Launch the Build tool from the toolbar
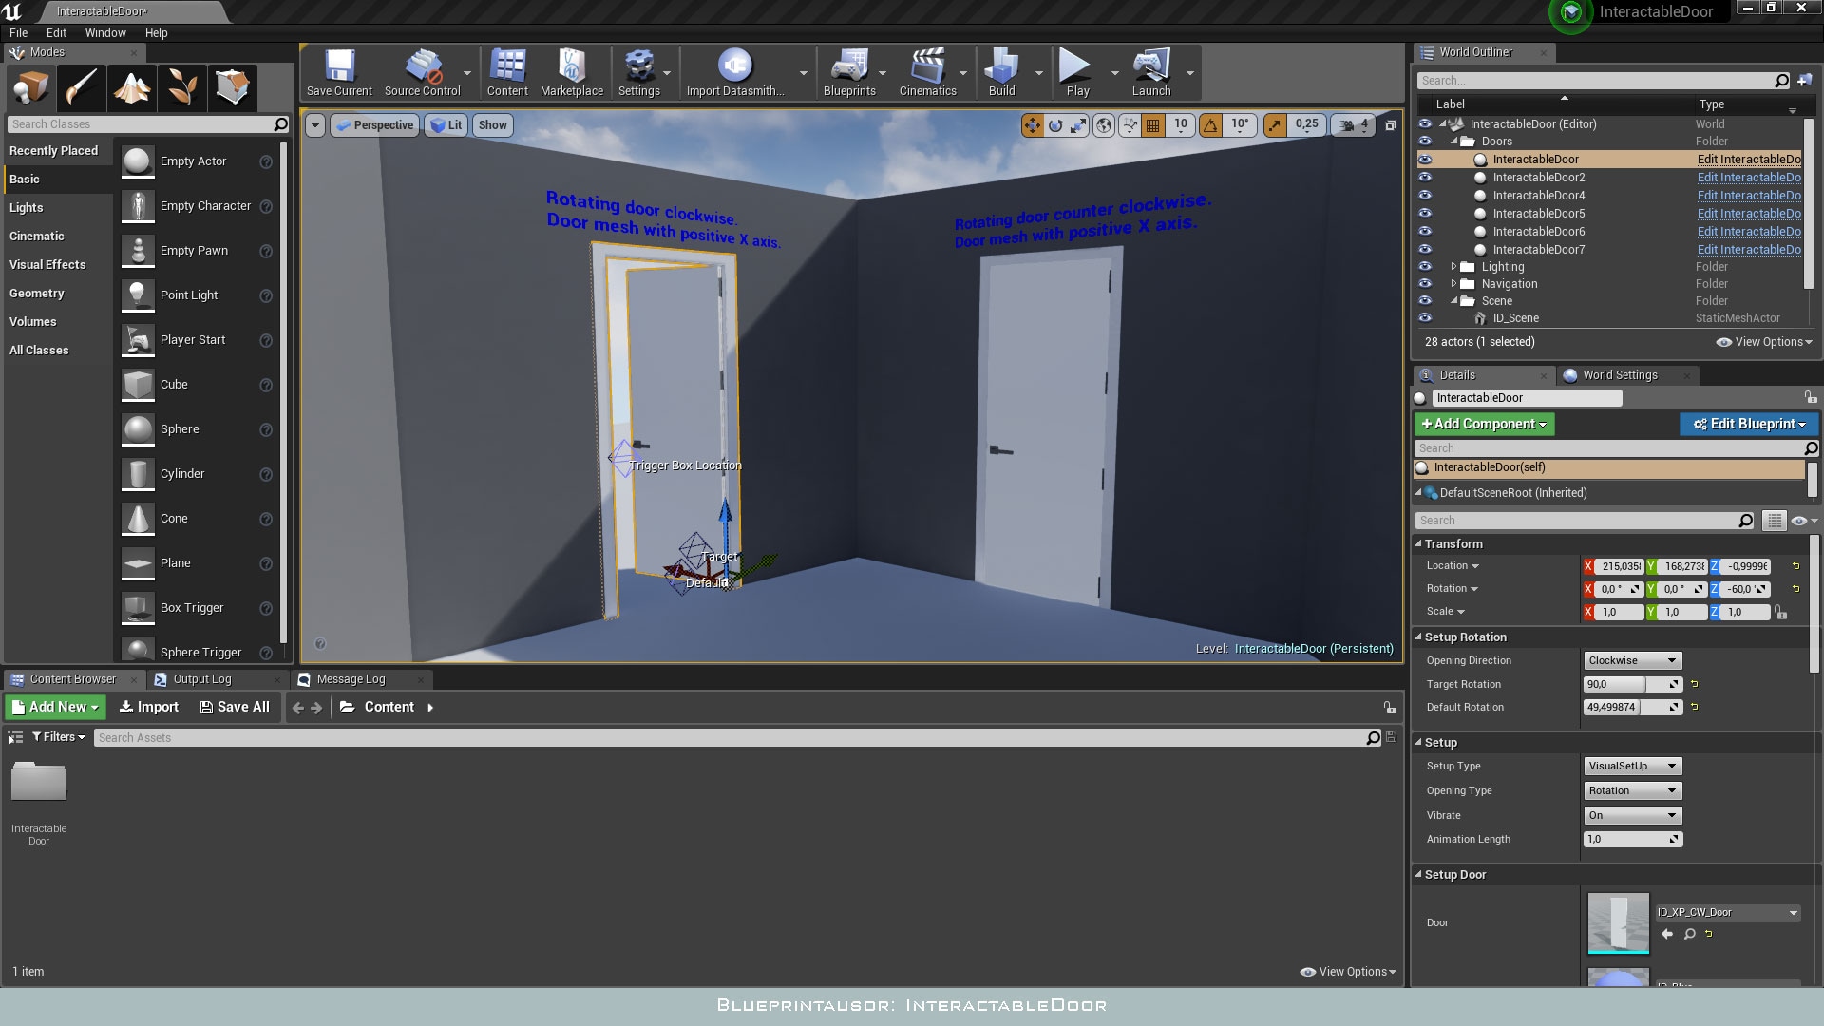Screen dimensions: 1824x1026 (1000, 71)
